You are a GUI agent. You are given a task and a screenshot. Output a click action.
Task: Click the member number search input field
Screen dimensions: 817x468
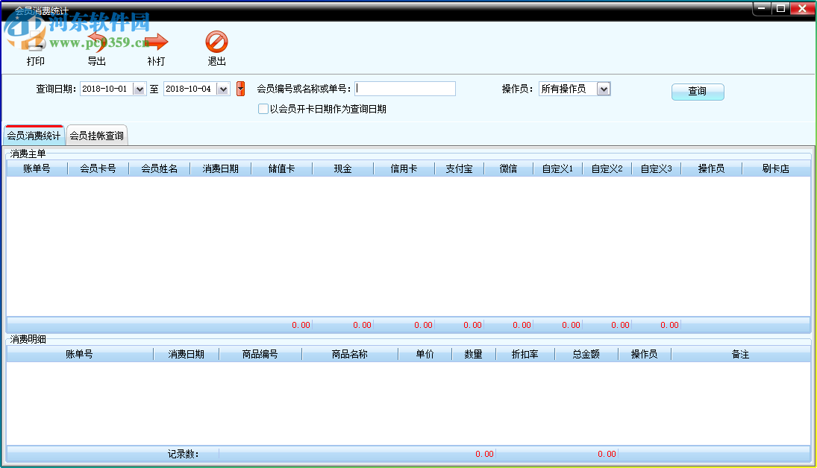(x=405, y=88)
